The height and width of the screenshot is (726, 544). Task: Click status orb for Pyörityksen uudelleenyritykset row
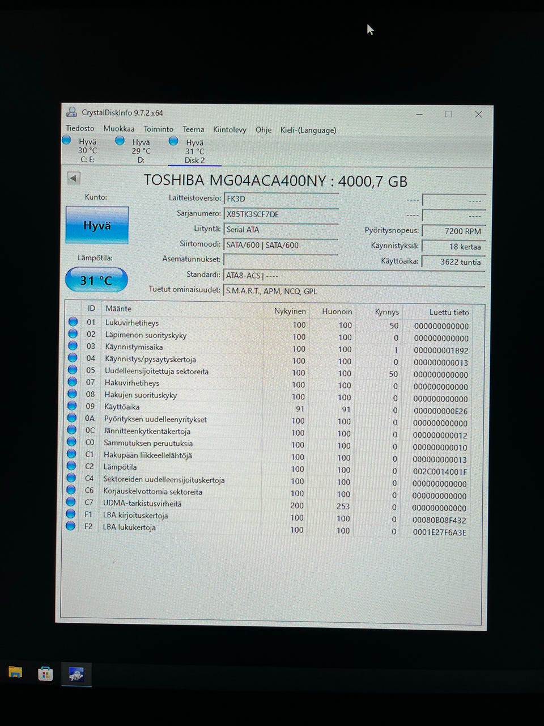pyautogui.click(x=72, y=418)
